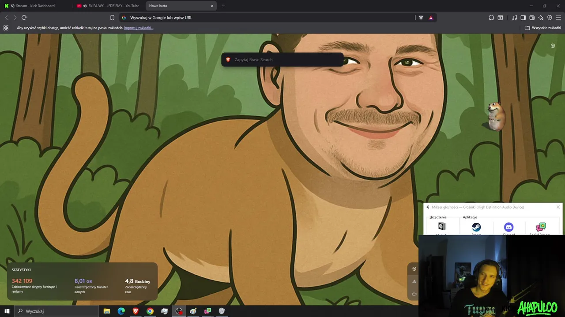Click the Wyszukaj taskbar search box

(x=57, y=311)
